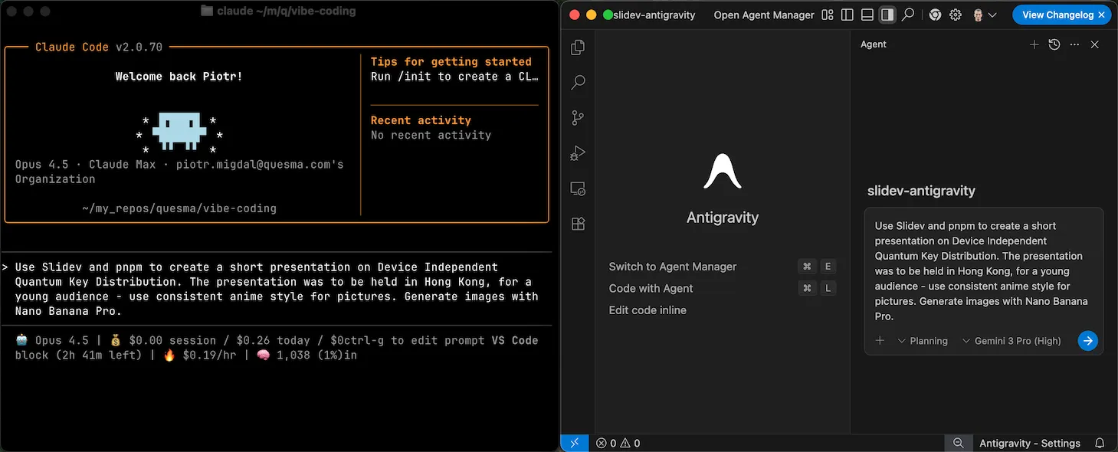1118x452 pixels.
Task: Open the settings gear in title bar
Action: click(x=956, y=15)
